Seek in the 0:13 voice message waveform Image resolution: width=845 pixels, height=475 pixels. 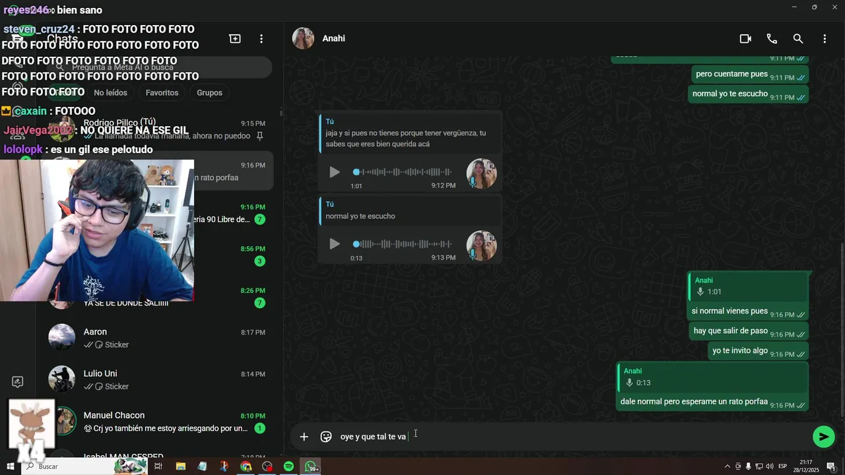coord(402,244)
